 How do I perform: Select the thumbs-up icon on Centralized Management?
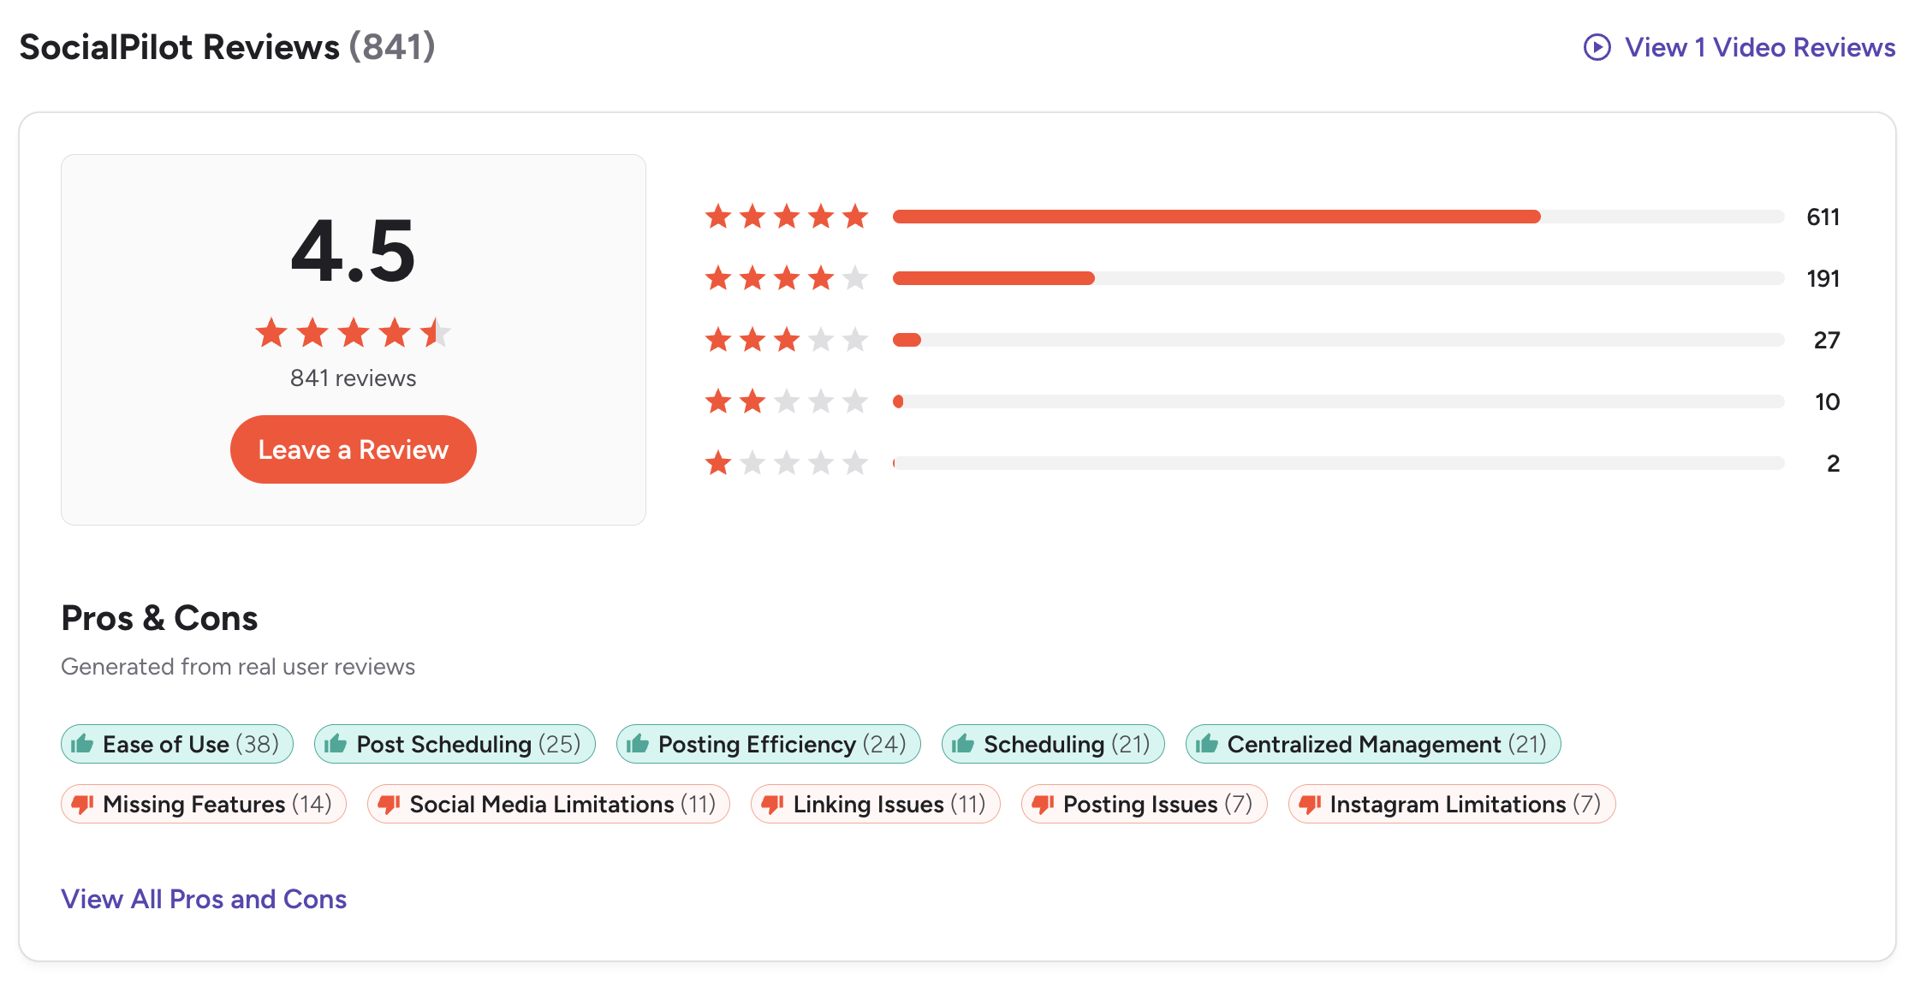coord(1209,744)
